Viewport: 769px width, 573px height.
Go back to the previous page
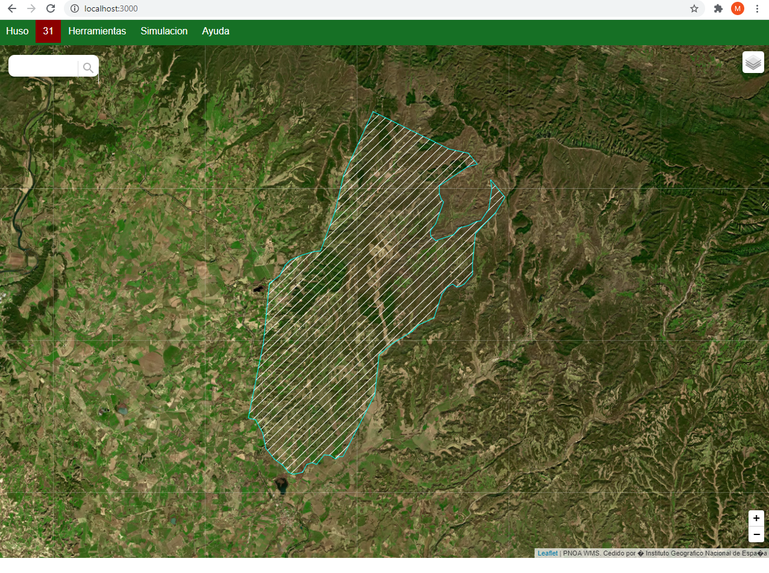pos(12,8)
